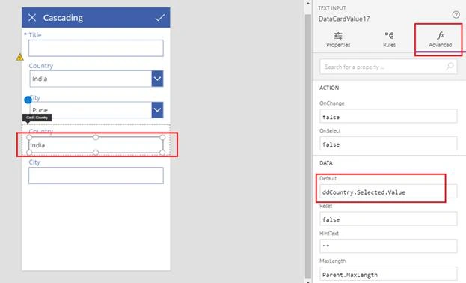This screenshot has height=283, width=466.
Task: Switch to the Rules tab
Action: [389, 40]
